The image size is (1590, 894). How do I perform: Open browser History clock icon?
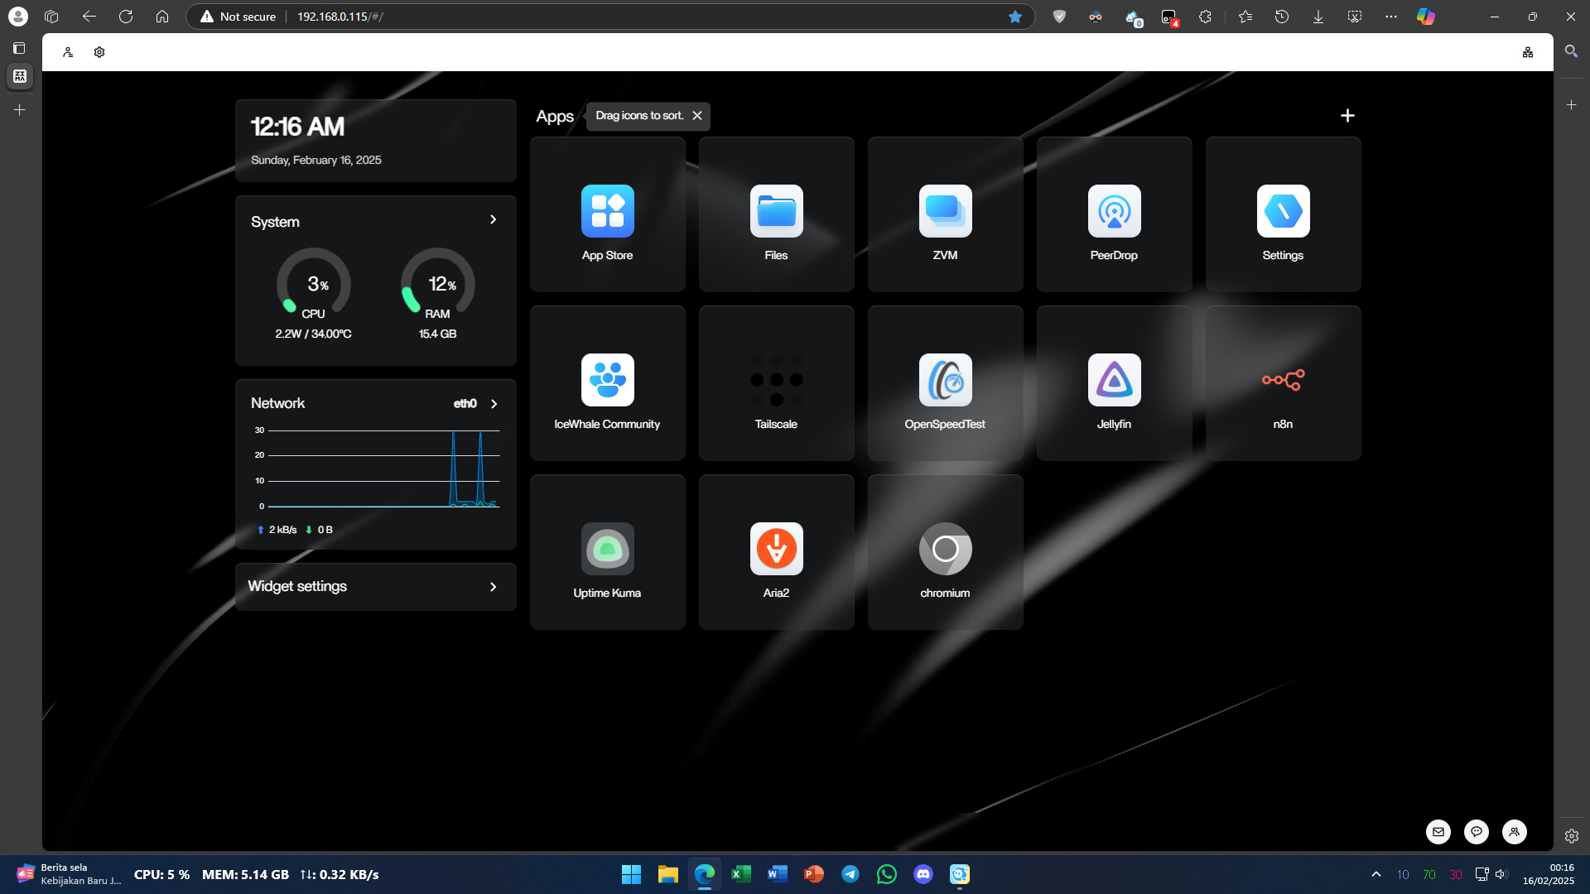[1282, 17]
